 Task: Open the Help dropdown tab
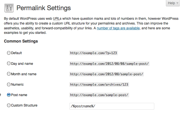coord(173,3)
